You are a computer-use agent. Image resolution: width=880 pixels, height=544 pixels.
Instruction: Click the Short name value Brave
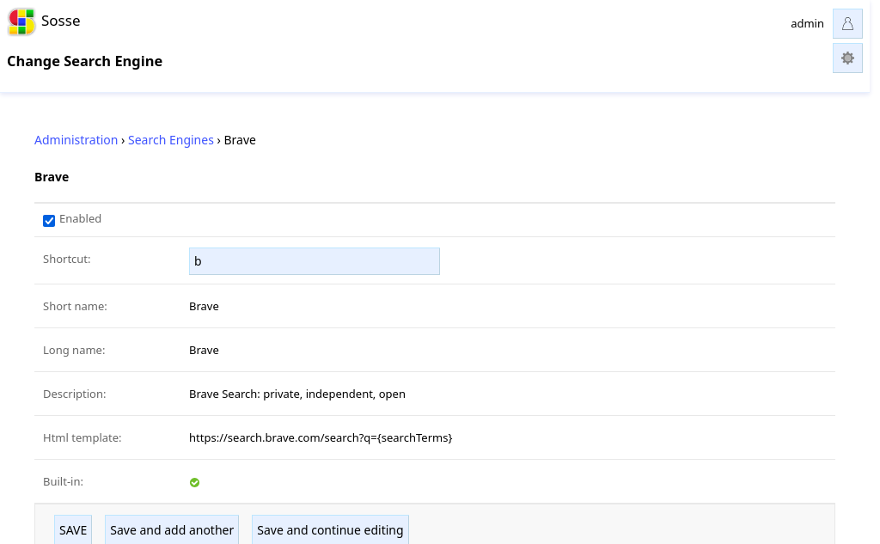[x=204, y=307]
